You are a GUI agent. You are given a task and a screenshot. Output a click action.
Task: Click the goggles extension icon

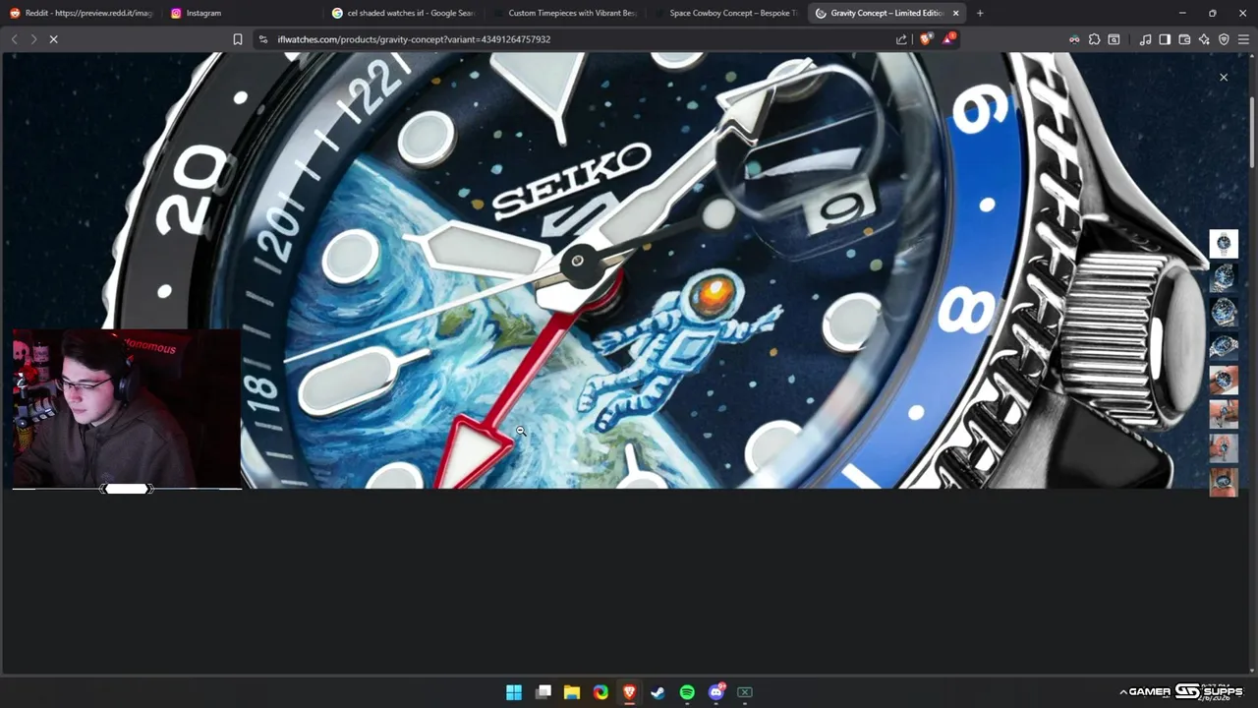point(1074,39)
